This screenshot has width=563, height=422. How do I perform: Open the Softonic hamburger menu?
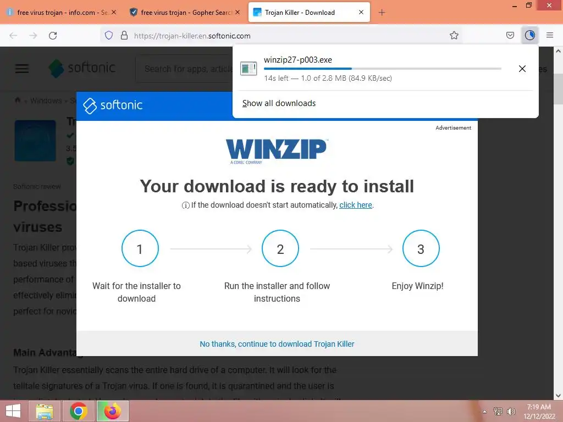pos(22,68)
